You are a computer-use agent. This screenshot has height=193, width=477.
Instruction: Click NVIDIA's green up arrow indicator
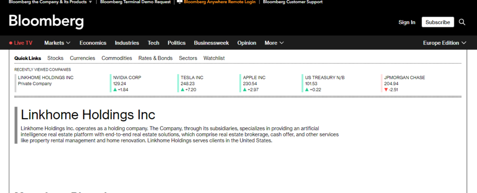pyautogui.click(x=115, y=89)
